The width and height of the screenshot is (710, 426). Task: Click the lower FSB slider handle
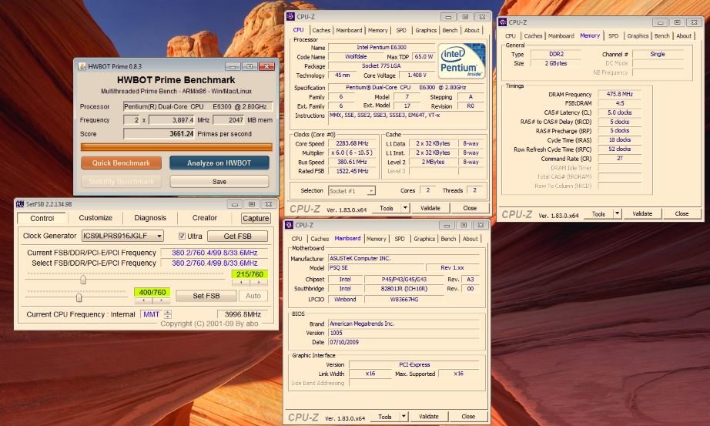coord(79,298)
